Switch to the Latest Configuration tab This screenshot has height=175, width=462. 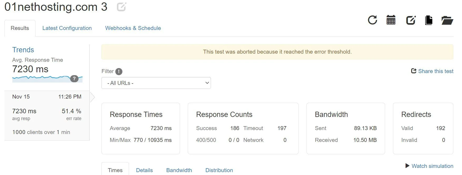[x=67, y=28]
